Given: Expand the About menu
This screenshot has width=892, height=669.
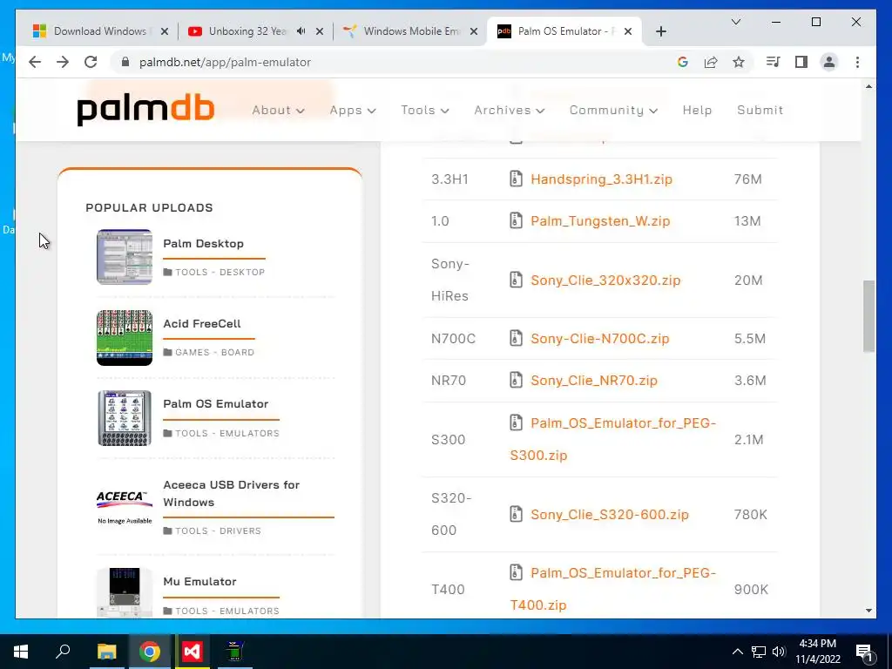Looking at the screenshot, I should [278, 110].
